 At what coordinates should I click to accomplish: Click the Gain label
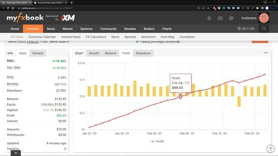pos(11,61)
